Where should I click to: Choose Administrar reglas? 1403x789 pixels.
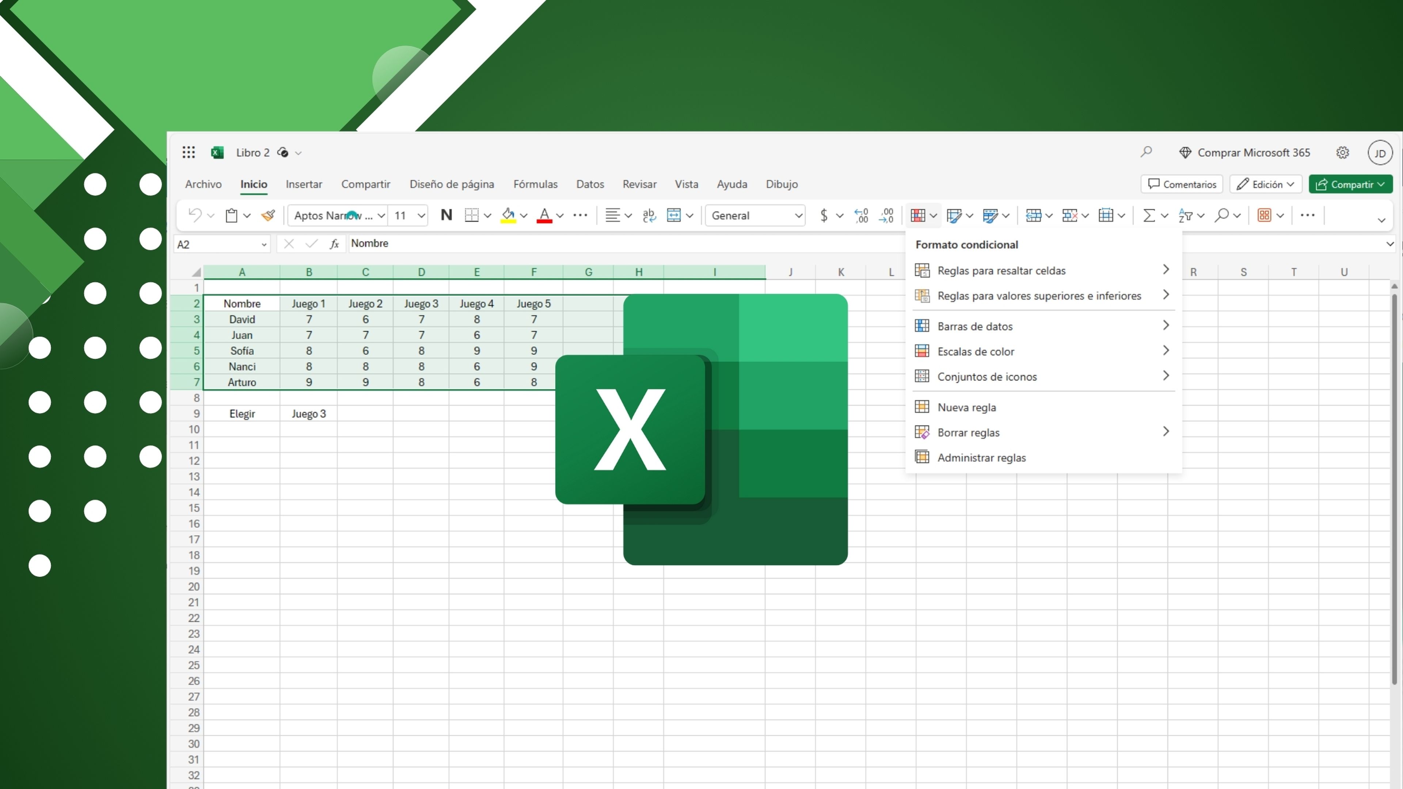(x=1043, y=457)
